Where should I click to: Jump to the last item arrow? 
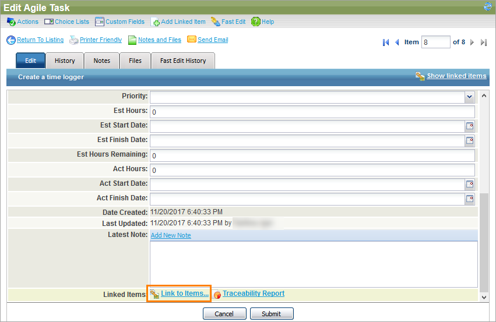point(483,43)
